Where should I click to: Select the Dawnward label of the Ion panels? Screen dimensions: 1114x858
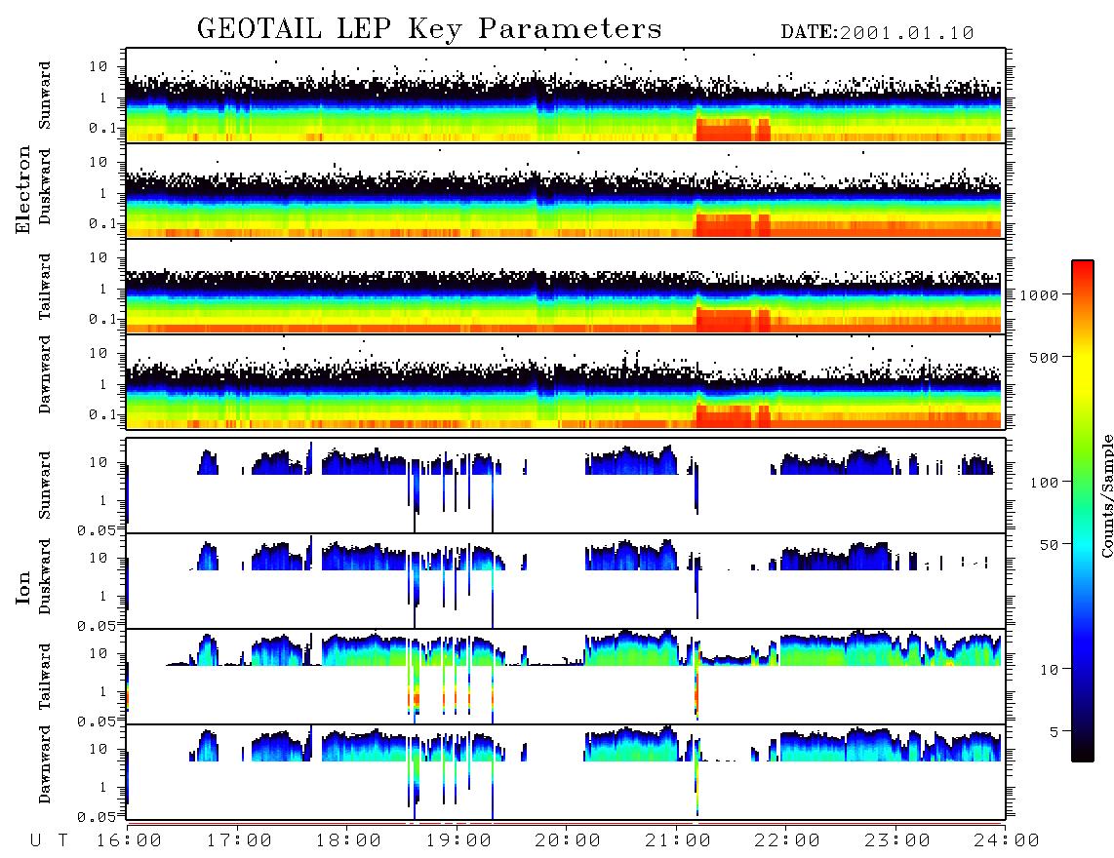coord(45,764)
